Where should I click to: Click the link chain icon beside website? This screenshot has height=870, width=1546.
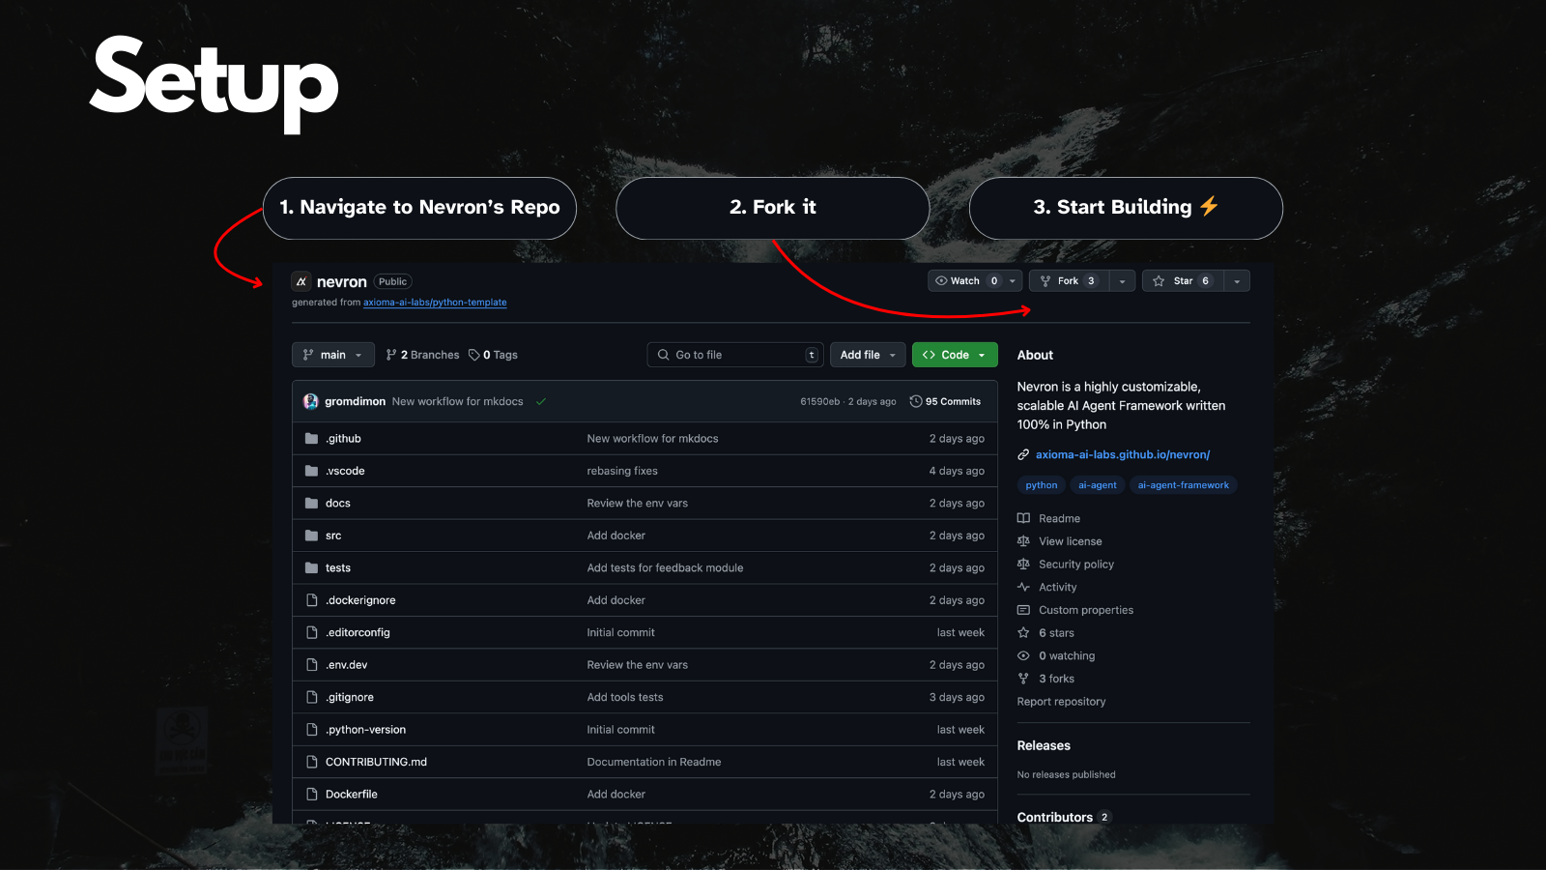[x=1023, y=454]
